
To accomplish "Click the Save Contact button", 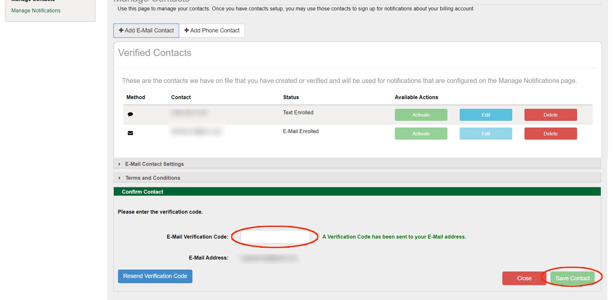I will (573, 278).
